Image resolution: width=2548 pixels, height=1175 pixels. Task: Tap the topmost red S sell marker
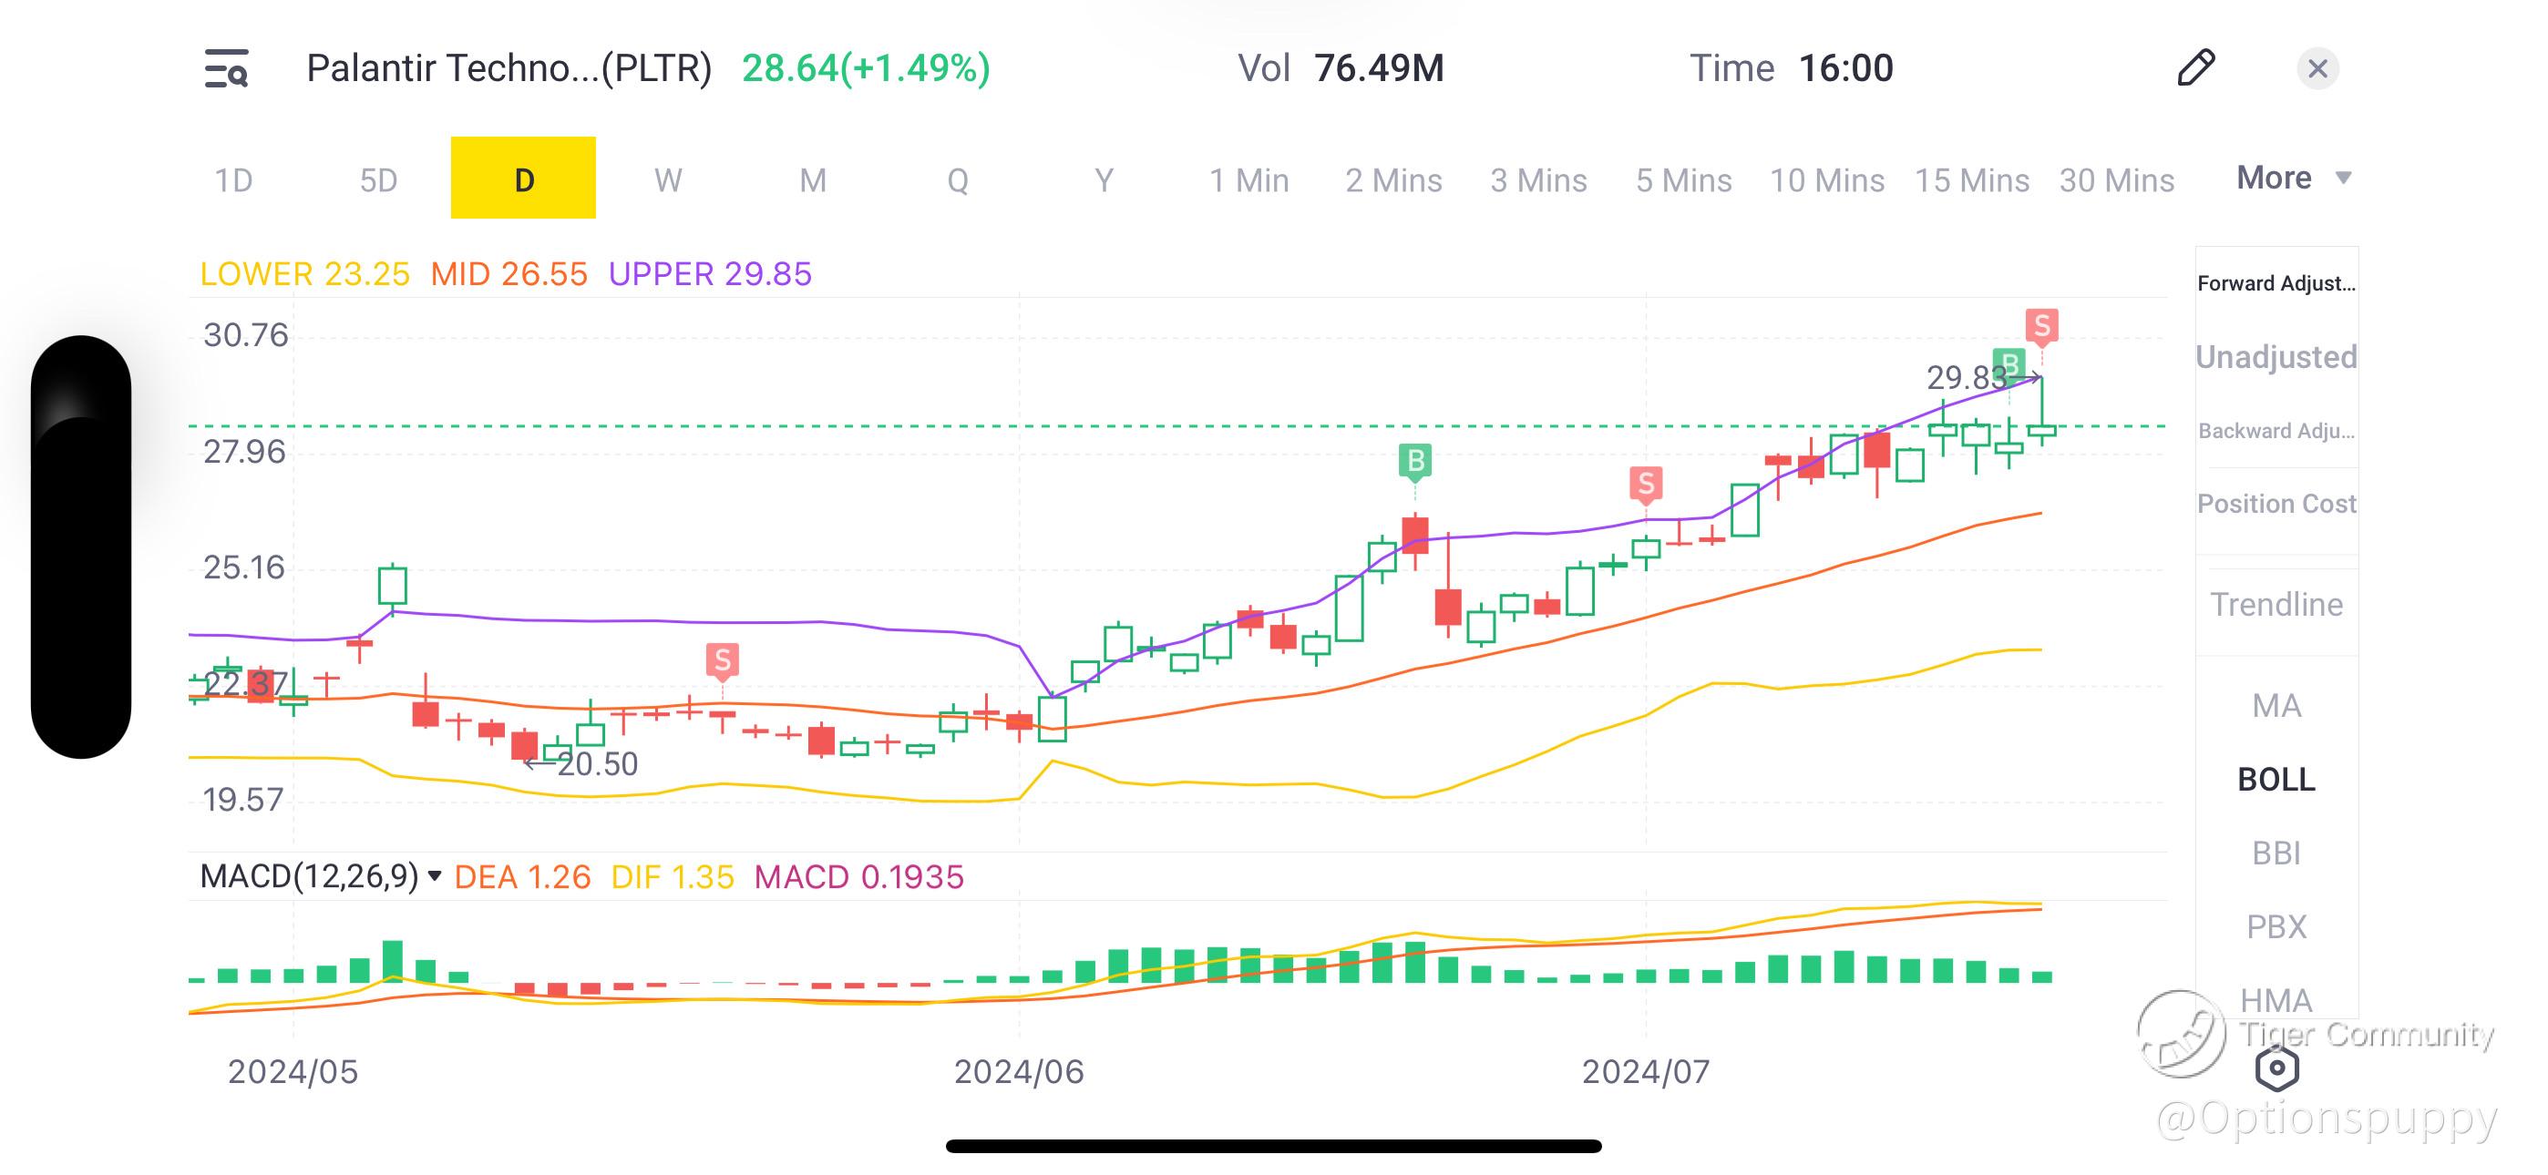tap(2041, 325)
